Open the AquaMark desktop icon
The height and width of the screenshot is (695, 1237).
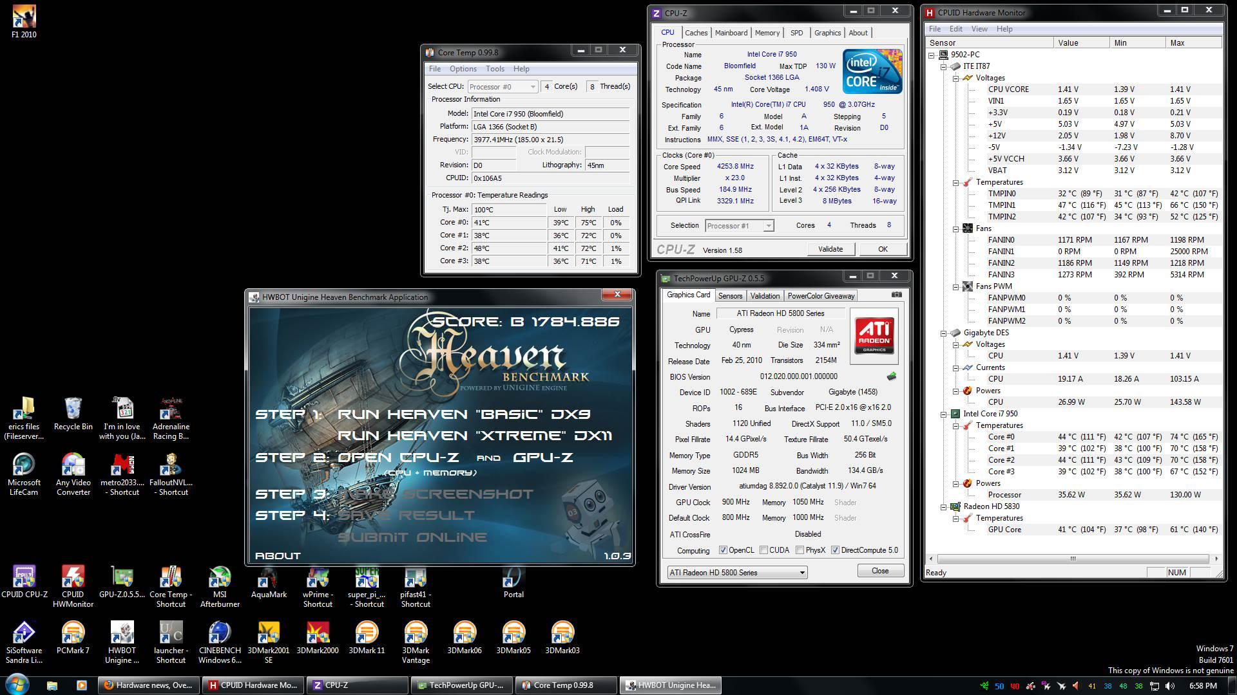tap(269, 582)
